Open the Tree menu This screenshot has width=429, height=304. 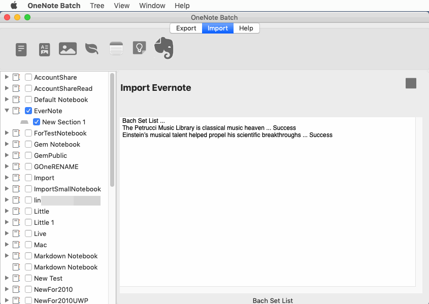tap(97, 6)
